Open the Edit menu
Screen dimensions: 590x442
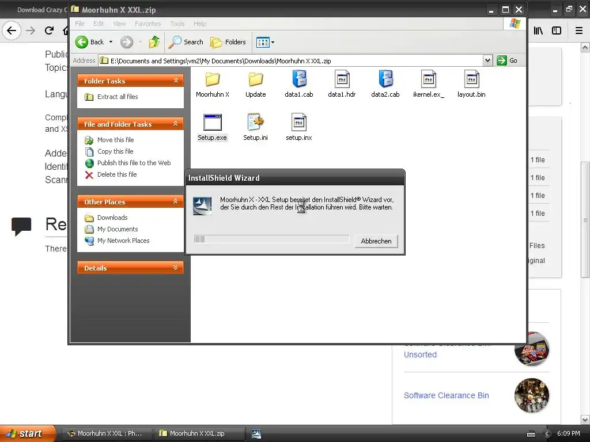point(99,24)
